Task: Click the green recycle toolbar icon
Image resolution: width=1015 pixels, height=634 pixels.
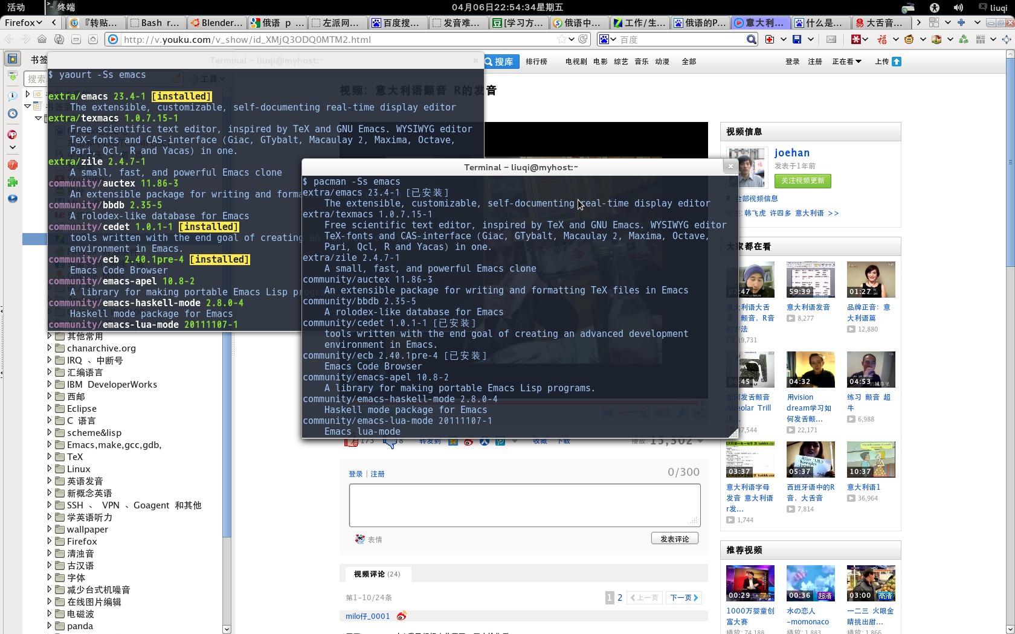Action: (964, 39)
